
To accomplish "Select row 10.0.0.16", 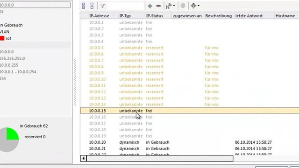I will (190, 117).
